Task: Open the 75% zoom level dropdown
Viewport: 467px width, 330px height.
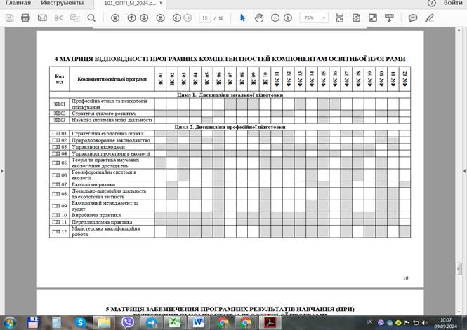Action: click(314, 18)
